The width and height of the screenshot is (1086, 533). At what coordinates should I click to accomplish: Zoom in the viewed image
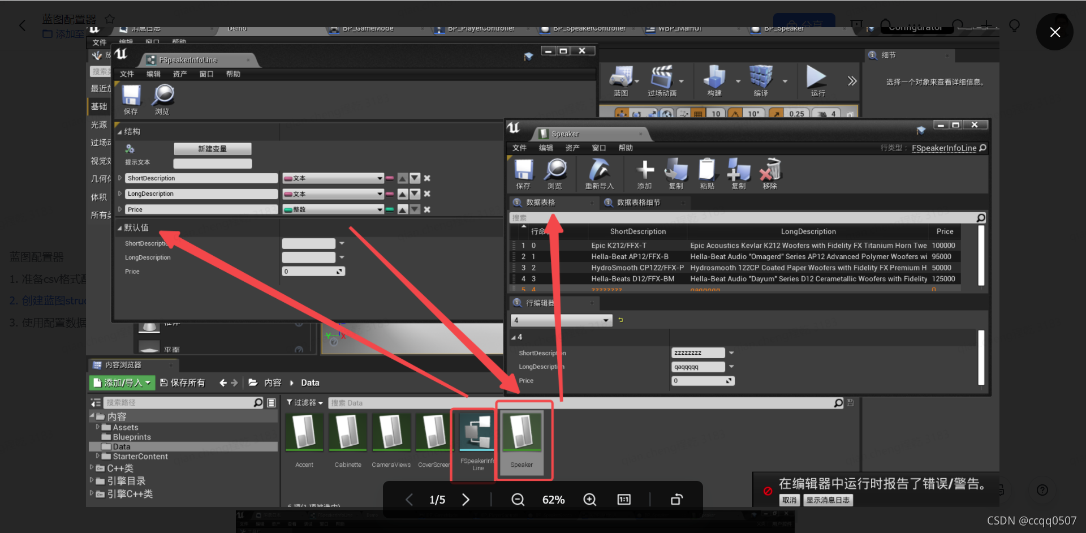tap(589, 500)
